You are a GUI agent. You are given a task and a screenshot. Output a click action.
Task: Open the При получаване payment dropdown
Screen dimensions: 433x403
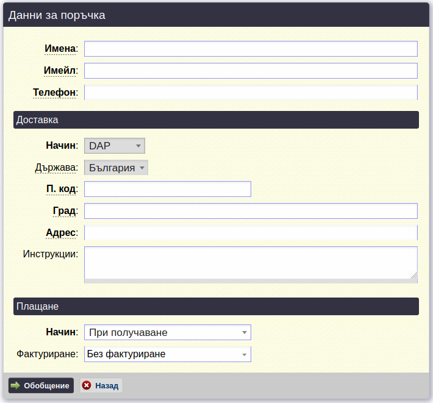(x=168, y=332)
